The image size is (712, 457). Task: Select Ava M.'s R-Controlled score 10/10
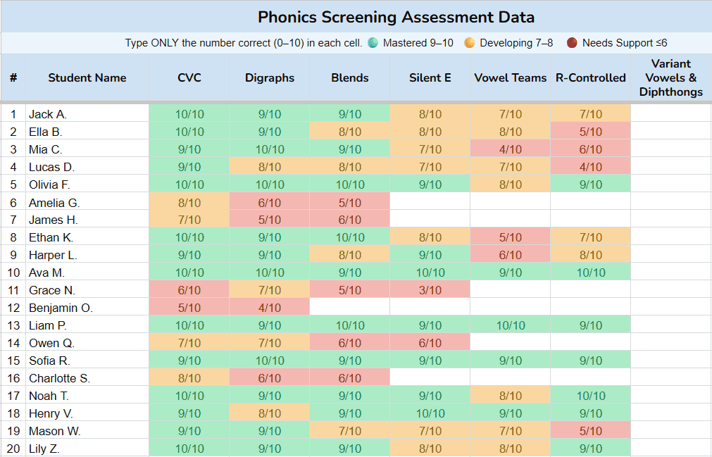591,273
